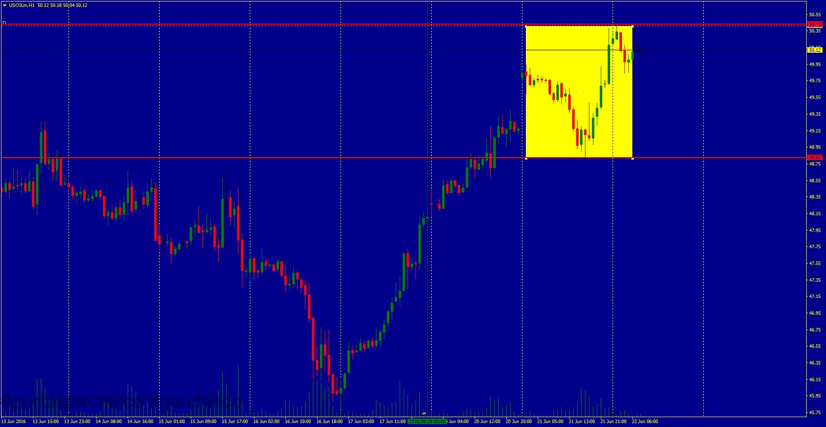Image resolution: width=826 pixels, height=427 pixels.
Task: Grab the yellow rectangle's top-right corner handle
Action: coord(632,26)
